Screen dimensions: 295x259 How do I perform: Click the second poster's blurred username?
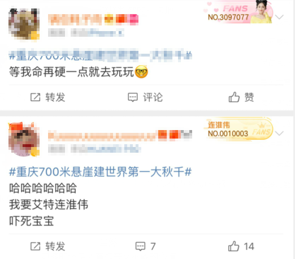103,135
